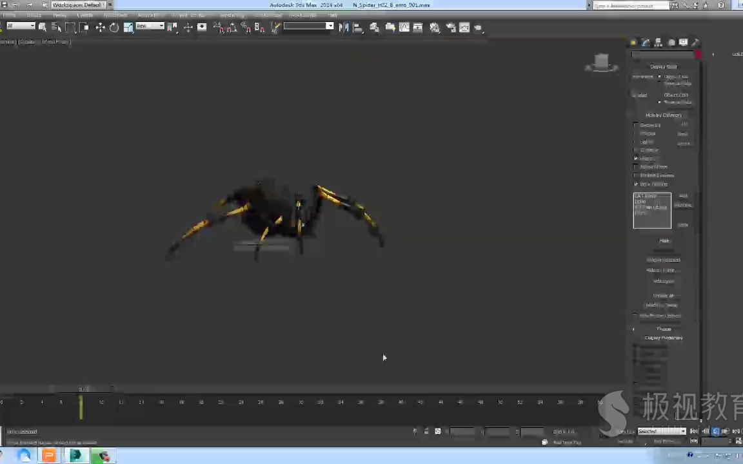Click the render teapot icon
Screen dimensions: 743x464
(x=478, y=27)
